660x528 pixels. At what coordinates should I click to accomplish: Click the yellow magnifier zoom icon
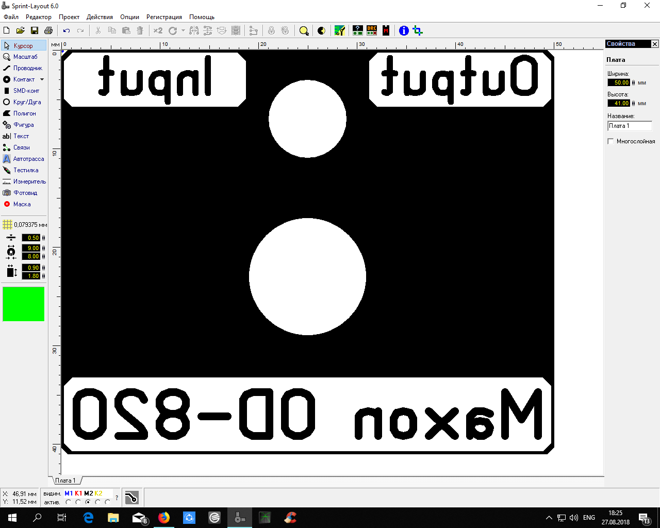(x=304, y=31)
